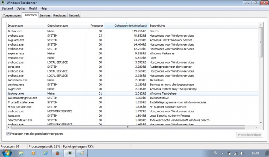Select the avgnt.exe process row
This screenshot has height=157, width=269.
[133, 89]
